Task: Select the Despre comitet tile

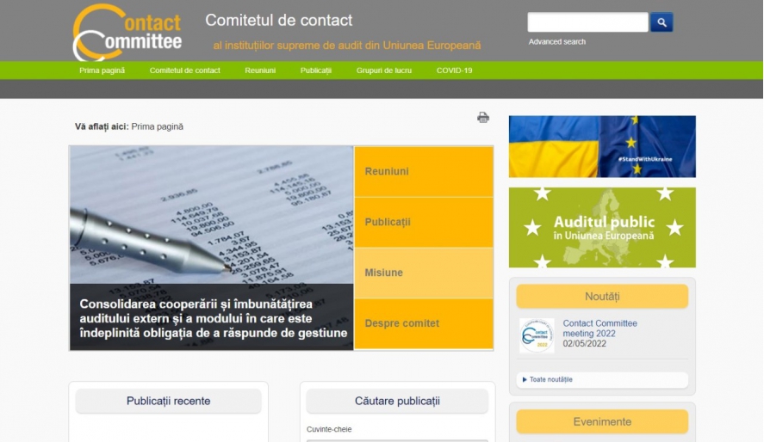Action: [424, 323]
